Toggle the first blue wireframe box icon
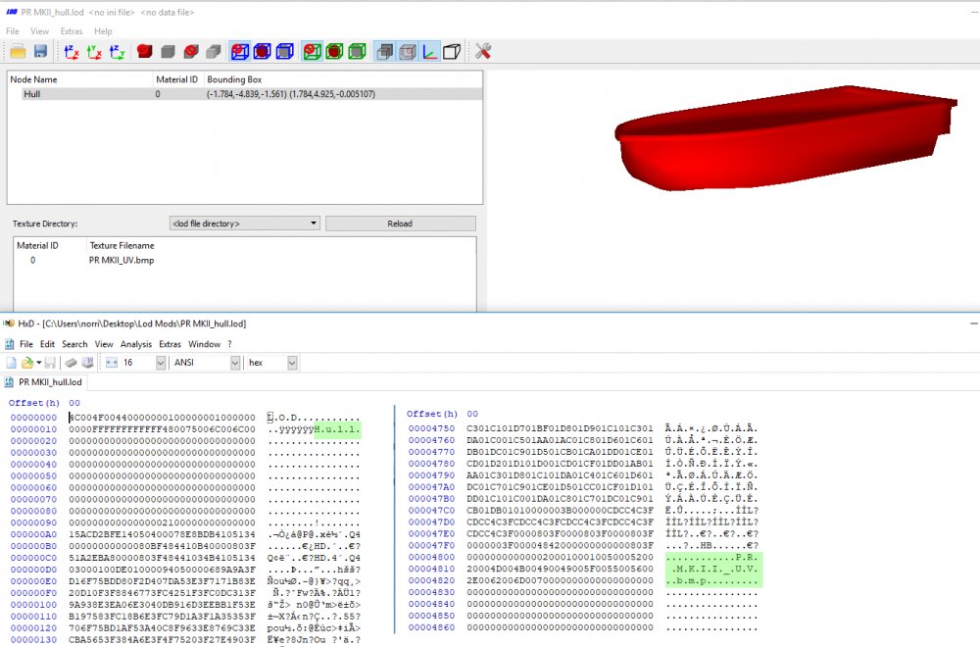 (240, 51)
